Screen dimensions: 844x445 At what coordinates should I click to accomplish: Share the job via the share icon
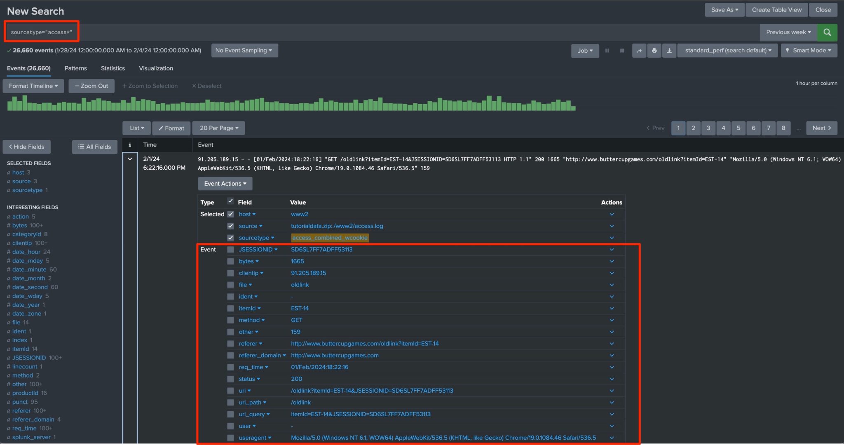click(x=639, y=50)
